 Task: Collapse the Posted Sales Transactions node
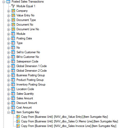pyautogui.click(x=4, y=2)
